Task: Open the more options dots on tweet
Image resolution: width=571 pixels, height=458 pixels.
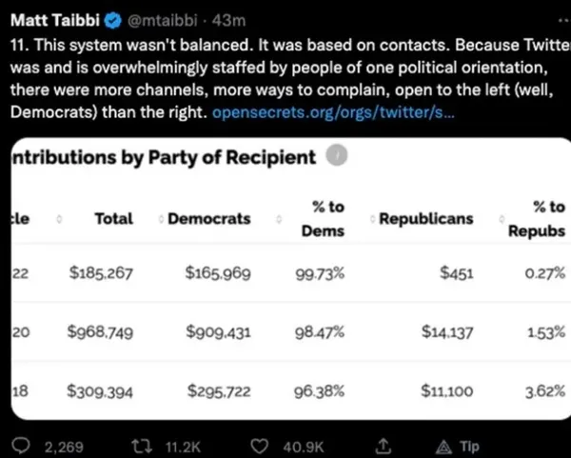Action: (561, 16)
